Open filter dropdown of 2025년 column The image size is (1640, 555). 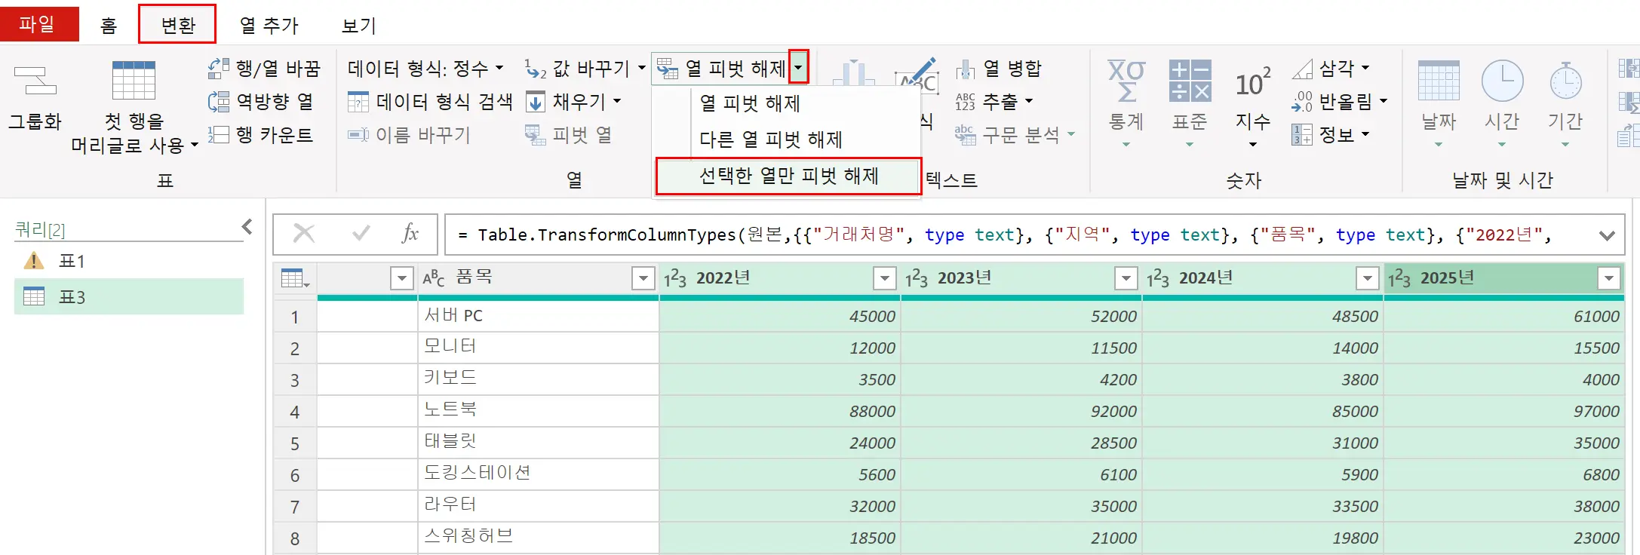(x=1608, y=278)
